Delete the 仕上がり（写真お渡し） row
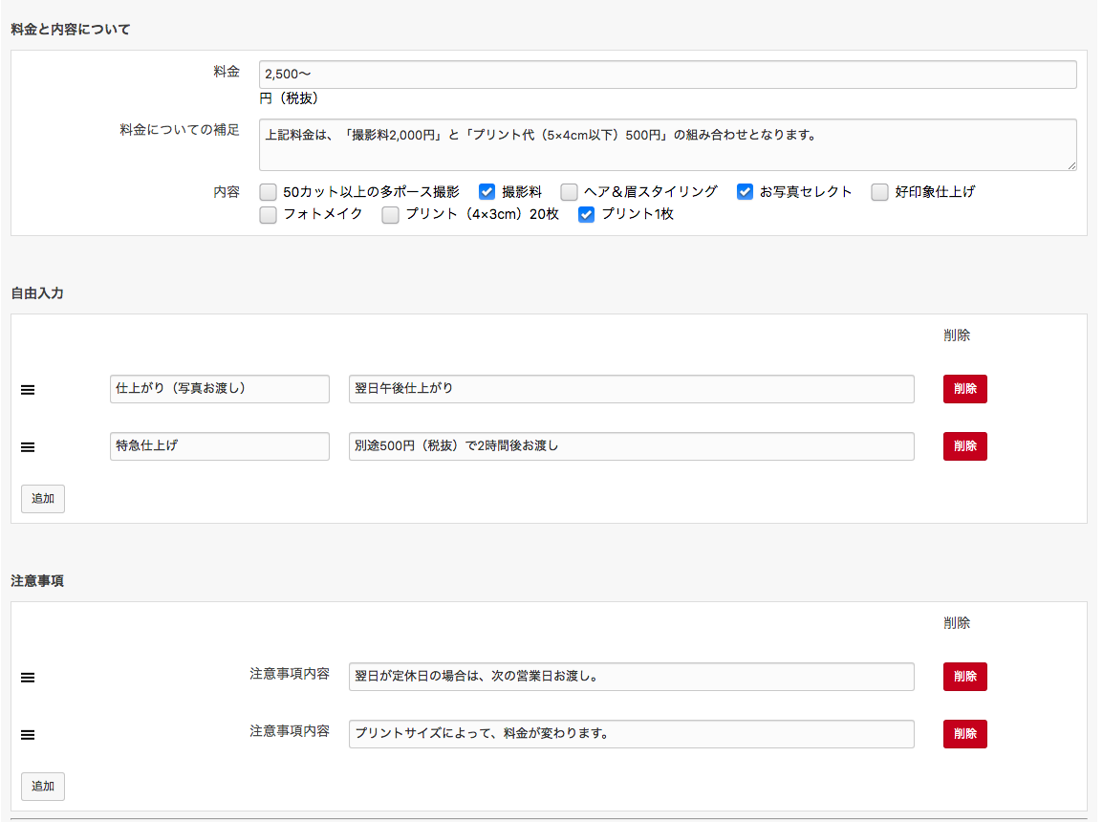The image size is (1103, 822). 964,389
